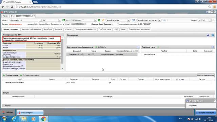Close the Счет 000059099000012 tab
This screenshot has height=122, width=217.
coord(34,16)
